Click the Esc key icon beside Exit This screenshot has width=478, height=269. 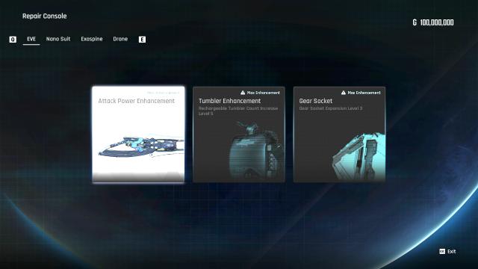point(442,251)
